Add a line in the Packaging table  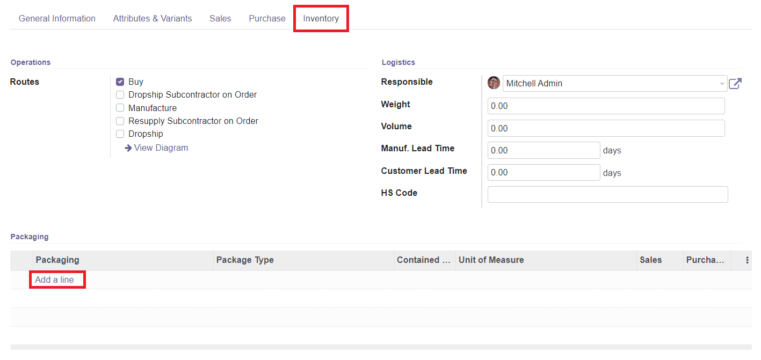point(54,279)
